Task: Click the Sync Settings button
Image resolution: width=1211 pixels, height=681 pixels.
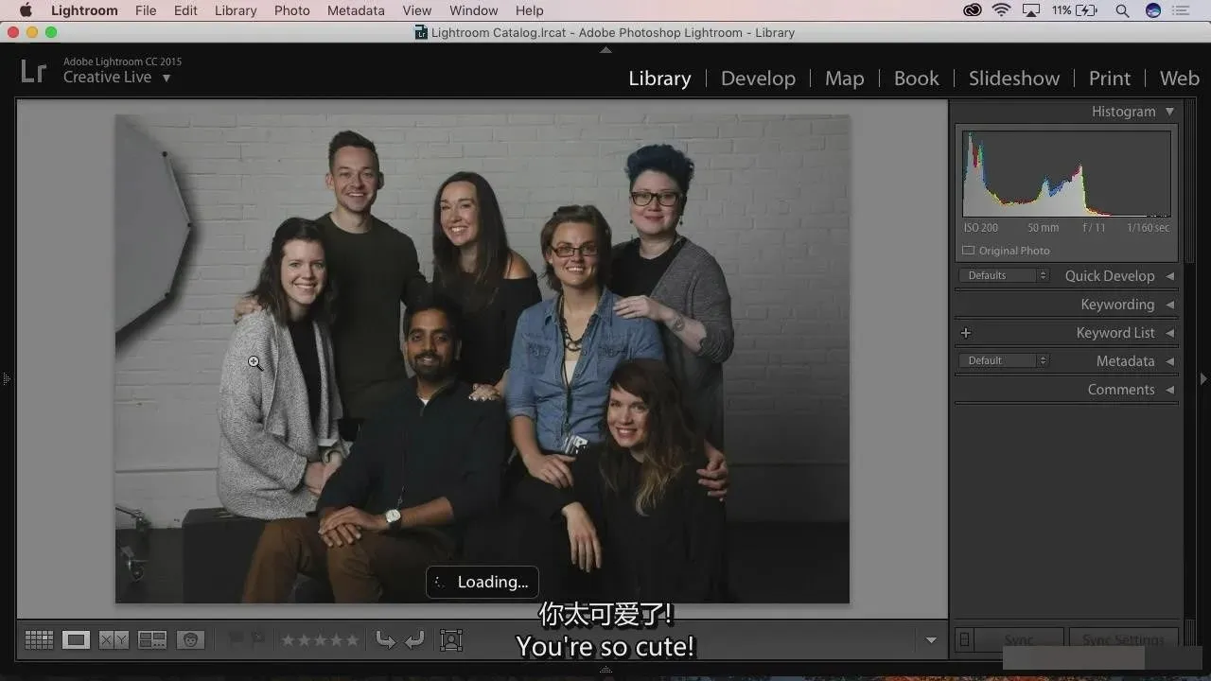Action: pos(1123,640)
